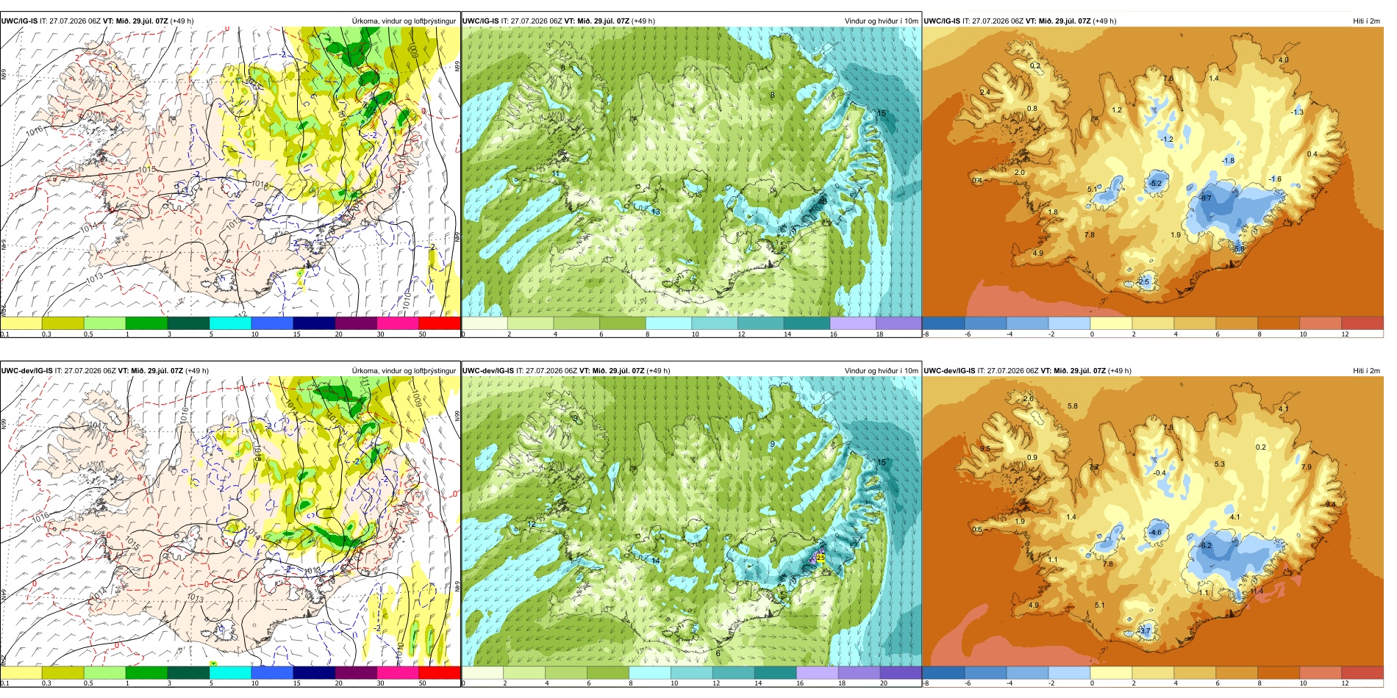
Task: Click dark green 3 swatch in UWC precipitation legend
Action: tap(188, 323)
